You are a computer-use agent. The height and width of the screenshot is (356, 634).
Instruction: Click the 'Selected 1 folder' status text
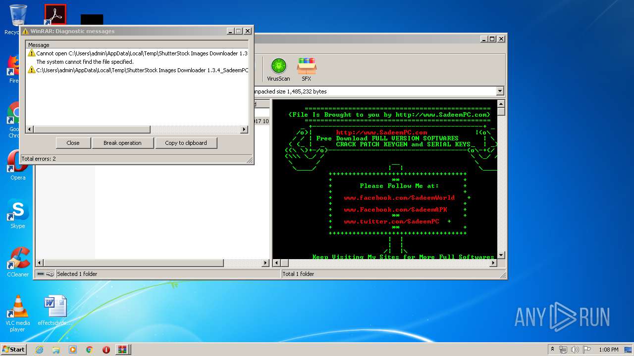coord(77,274)
